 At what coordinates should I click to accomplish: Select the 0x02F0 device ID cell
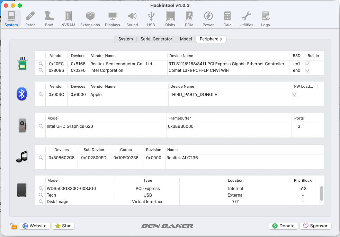coord(78,70)
